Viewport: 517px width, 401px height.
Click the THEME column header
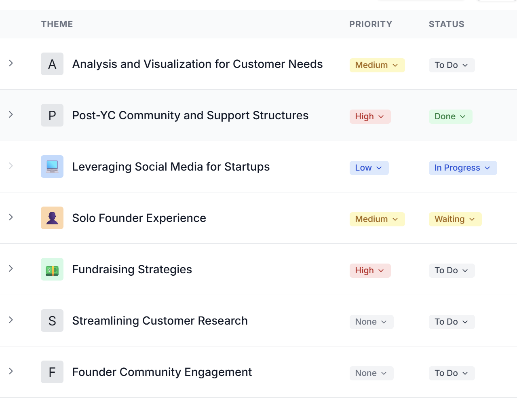click(x=57, y=24)
